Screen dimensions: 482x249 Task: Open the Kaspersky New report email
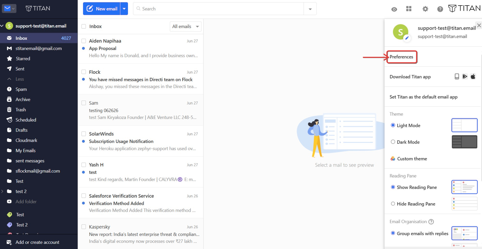tap(141, 234)
